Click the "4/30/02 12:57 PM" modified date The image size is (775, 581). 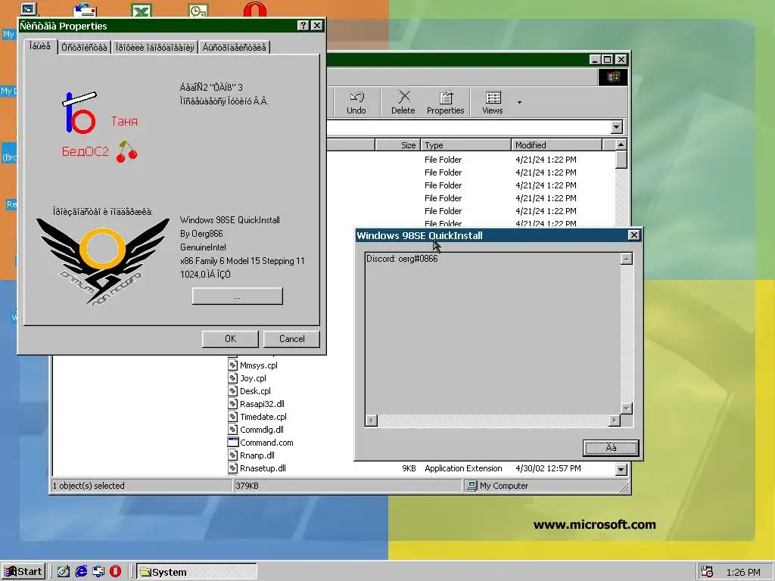(548, 468)
